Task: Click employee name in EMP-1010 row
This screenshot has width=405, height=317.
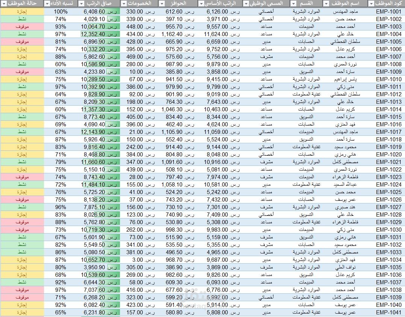Action: (345, 79)
